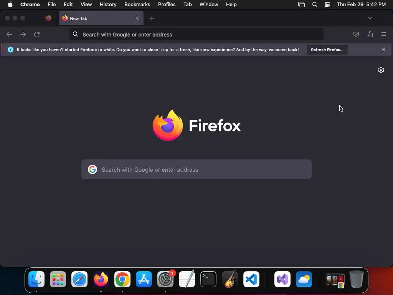Open Launchpad from the Dock
Screen dimensions: 393x295
pyautogui.click(x=58, y=279)
